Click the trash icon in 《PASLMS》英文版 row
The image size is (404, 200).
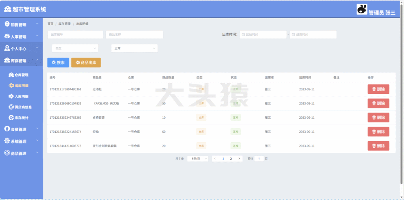[x=374, y=103]
